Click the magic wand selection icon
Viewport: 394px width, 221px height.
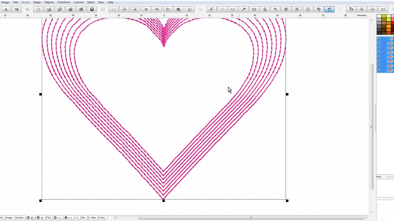point(124,9)
